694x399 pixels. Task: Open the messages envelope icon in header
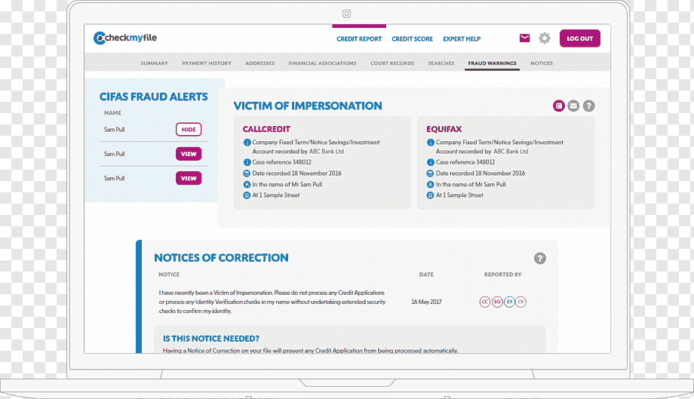tap(524, 38)
